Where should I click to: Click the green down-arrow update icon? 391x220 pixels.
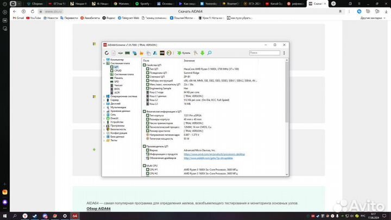coord(203,53)
